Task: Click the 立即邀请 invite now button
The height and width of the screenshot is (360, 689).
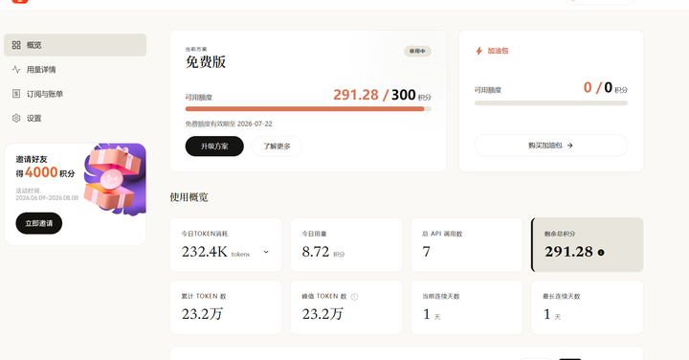Action: (x=39, y=223)
